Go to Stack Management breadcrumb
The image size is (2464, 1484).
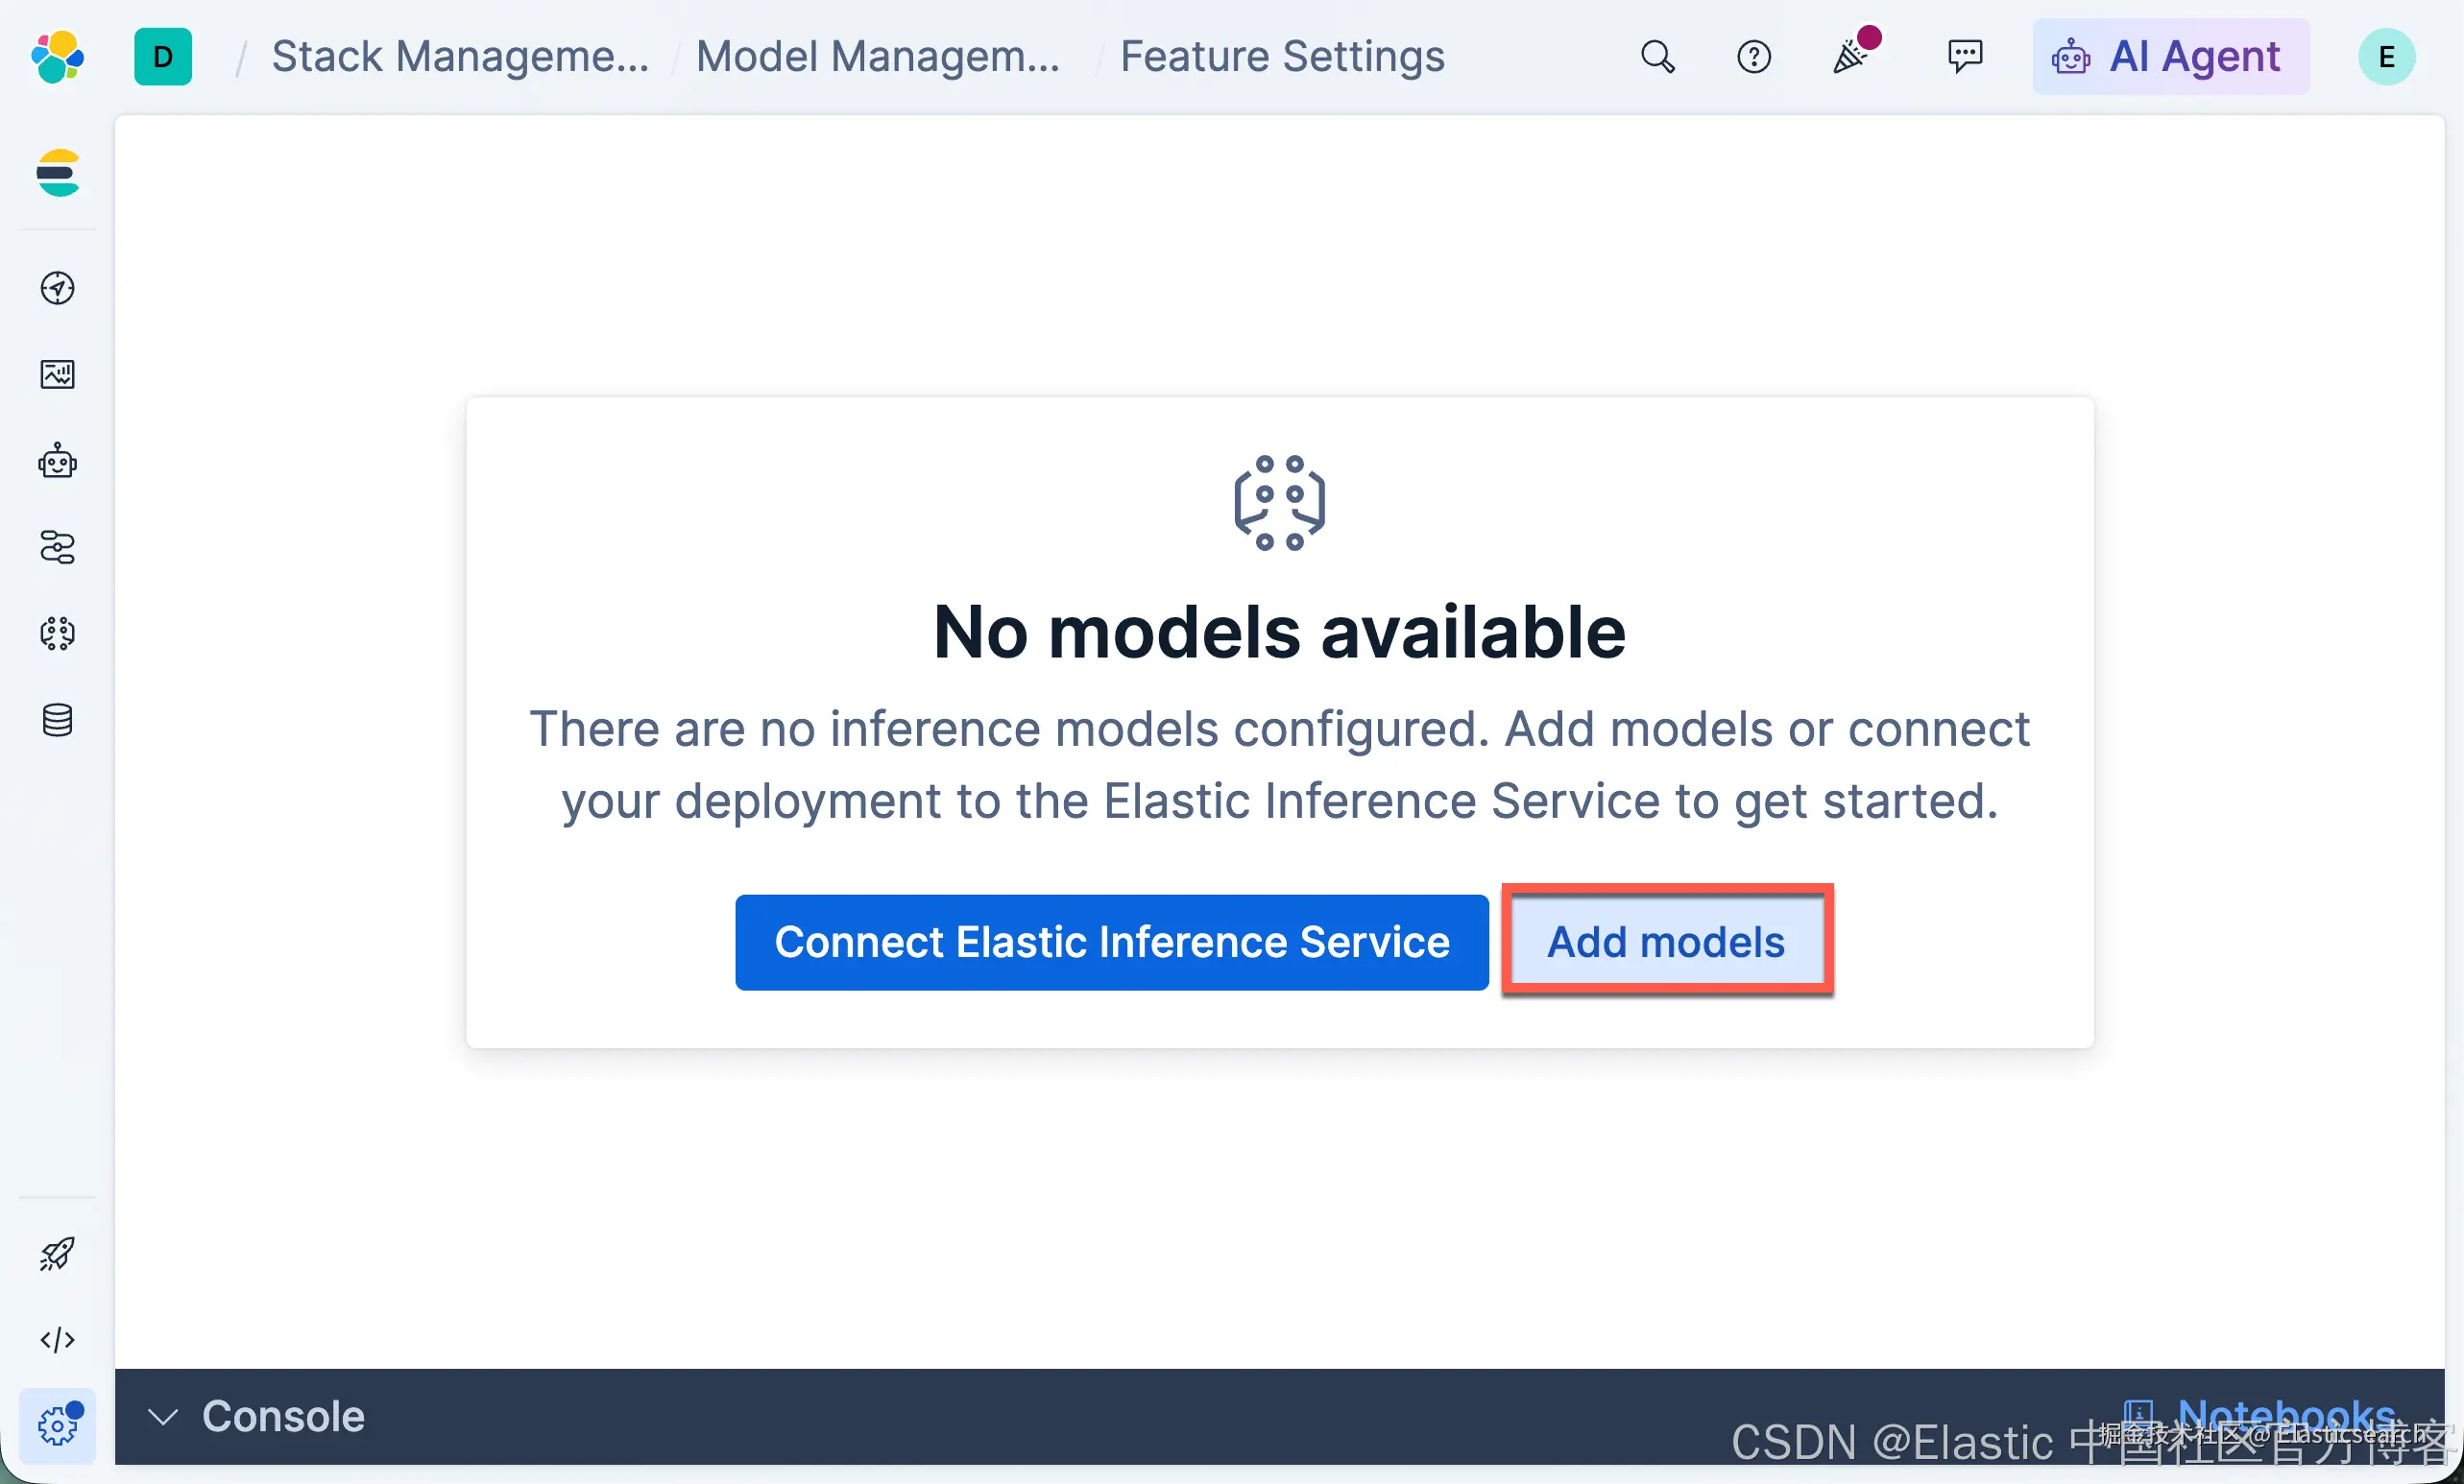pos(460,57)
